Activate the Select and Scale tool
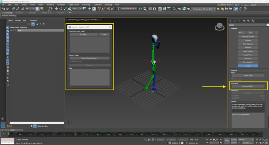The height and width of the screenshot is (145, 269). coord(65,9)
